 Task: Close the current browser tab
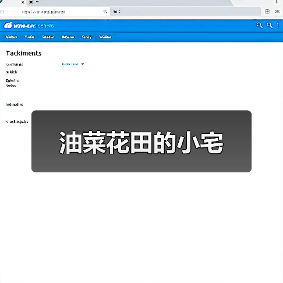23,2
